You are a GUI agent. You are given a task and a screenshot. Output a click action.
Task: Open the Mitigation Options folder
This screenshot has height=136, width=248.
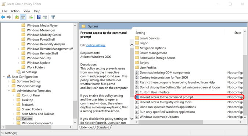pos(152,48)
